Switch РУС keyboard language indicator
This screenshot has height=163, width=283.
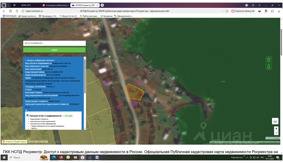pyautogui.click(x=262, y=158)
